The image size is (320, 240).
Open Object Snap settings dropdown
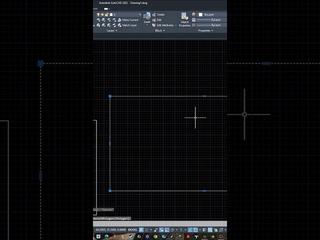pyautogui.click(x=200, y=230)
